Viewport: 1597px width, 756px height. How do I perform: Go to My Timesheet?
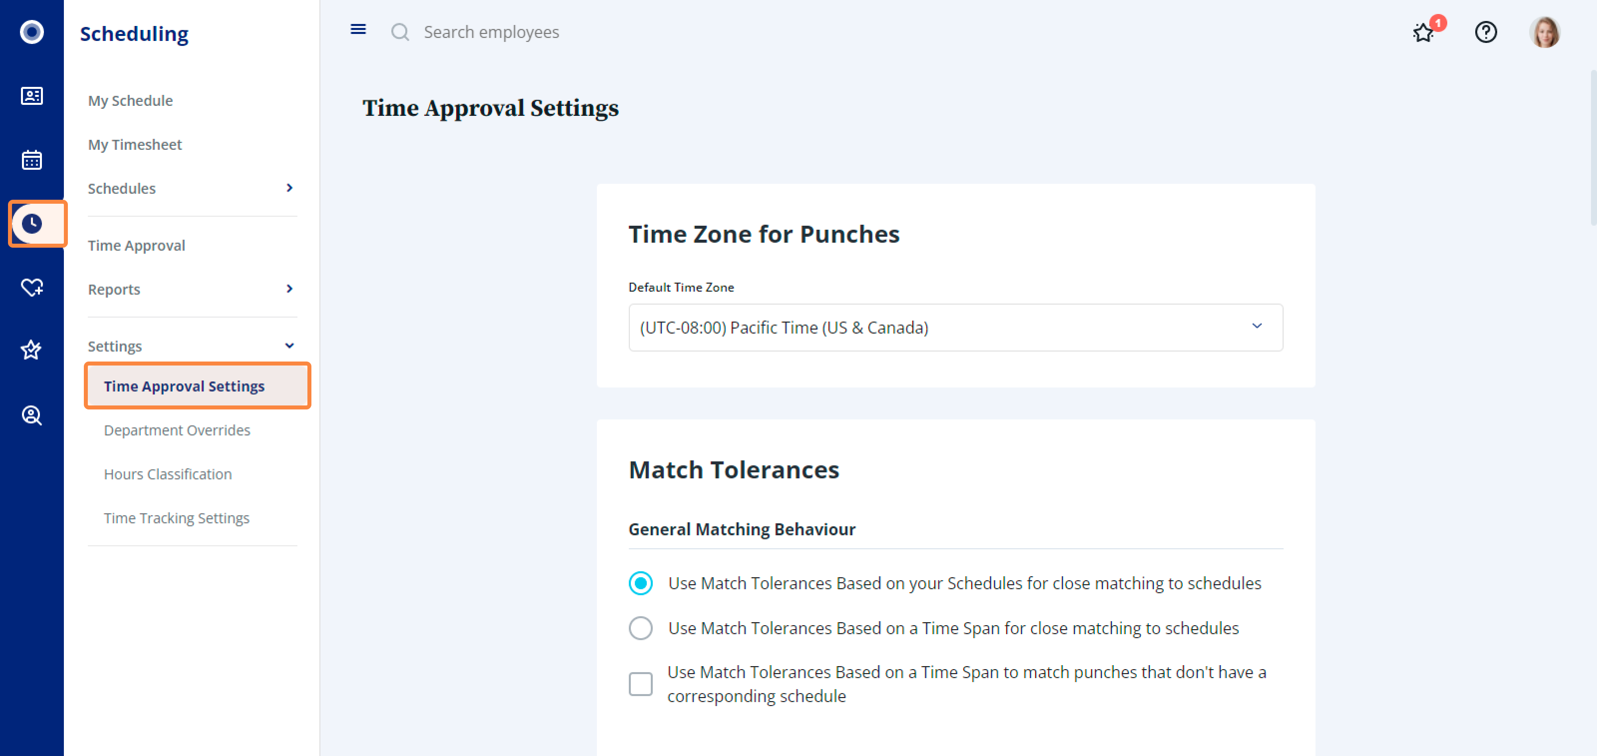point(135,144)
